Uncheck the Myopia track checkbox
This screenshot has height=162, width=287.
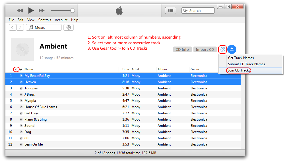[x=21, y=101]
